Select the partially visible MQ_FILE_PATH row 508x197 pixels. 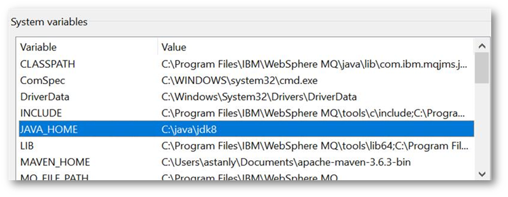[x=54, y=177]
